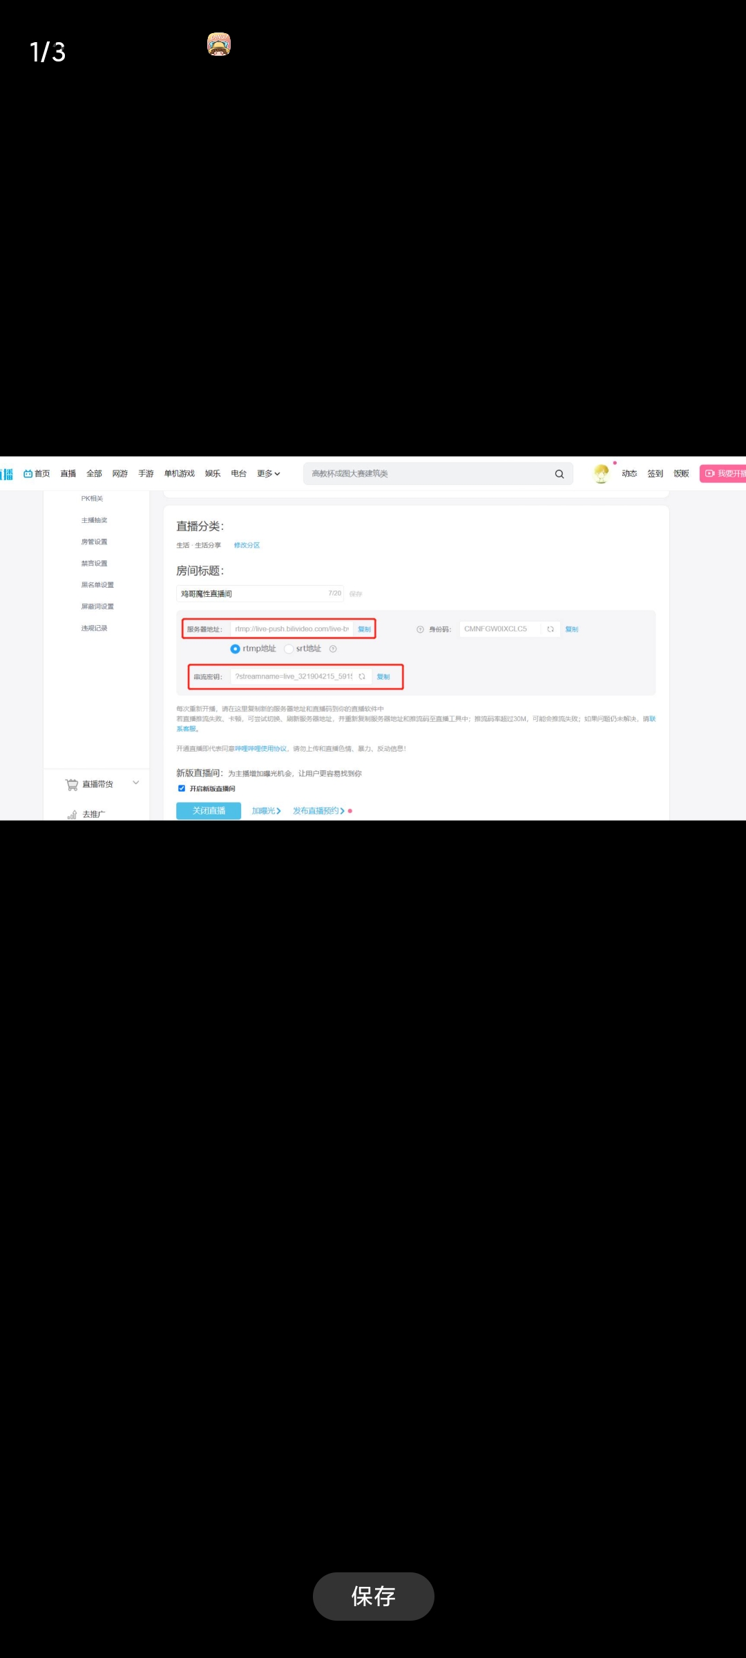The height and width of the screenshot is (1658, 746).
Task: Click help icon beside srt地址
Action: (x=333, y=649)
